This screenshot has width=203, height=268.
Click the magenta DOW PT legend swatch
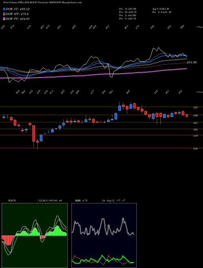[4, 19]
